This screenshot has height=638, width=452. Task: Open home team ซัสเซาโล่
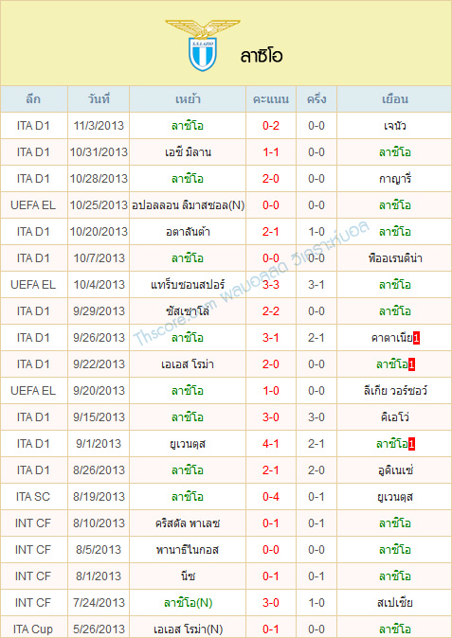188,311
